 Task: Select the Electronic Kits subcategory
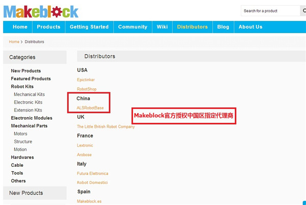28,102
